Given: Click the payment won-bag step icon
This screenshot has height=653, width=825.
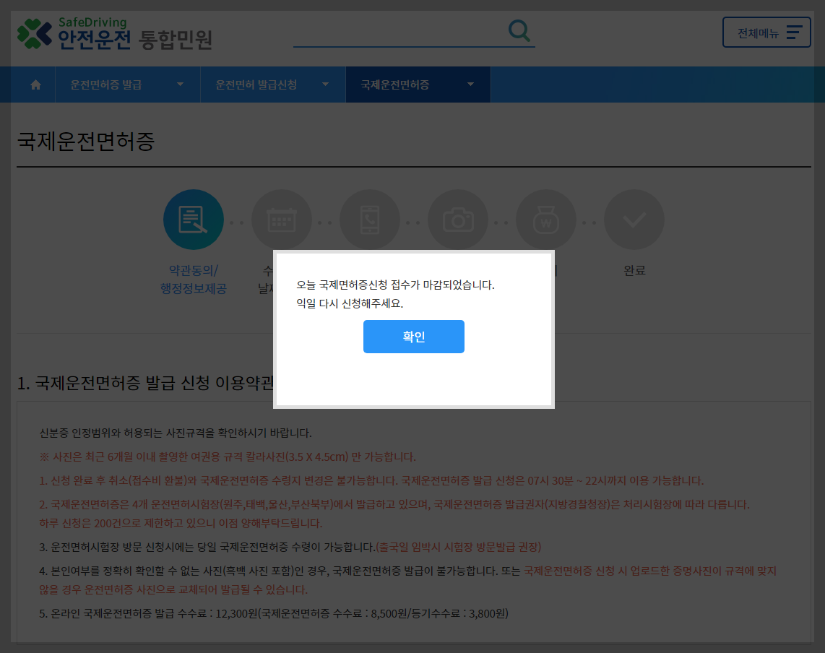Looking at the screenshot, I should [546, 220].
